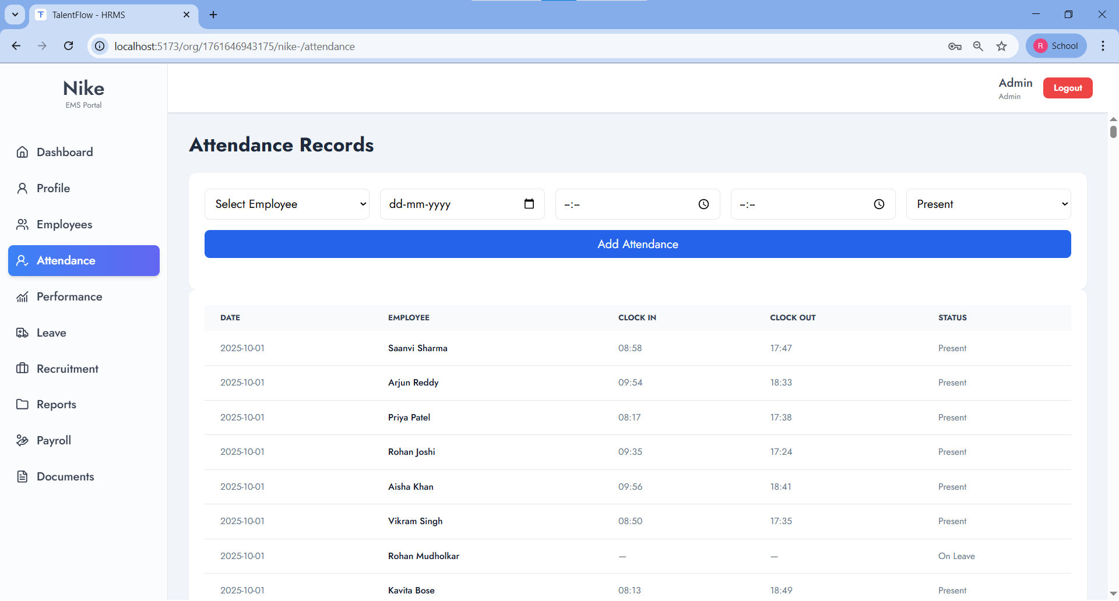This screenshot has width=1119, height=601.
Task: Click the Nike portal logo text
Action: tap(83, 89)
